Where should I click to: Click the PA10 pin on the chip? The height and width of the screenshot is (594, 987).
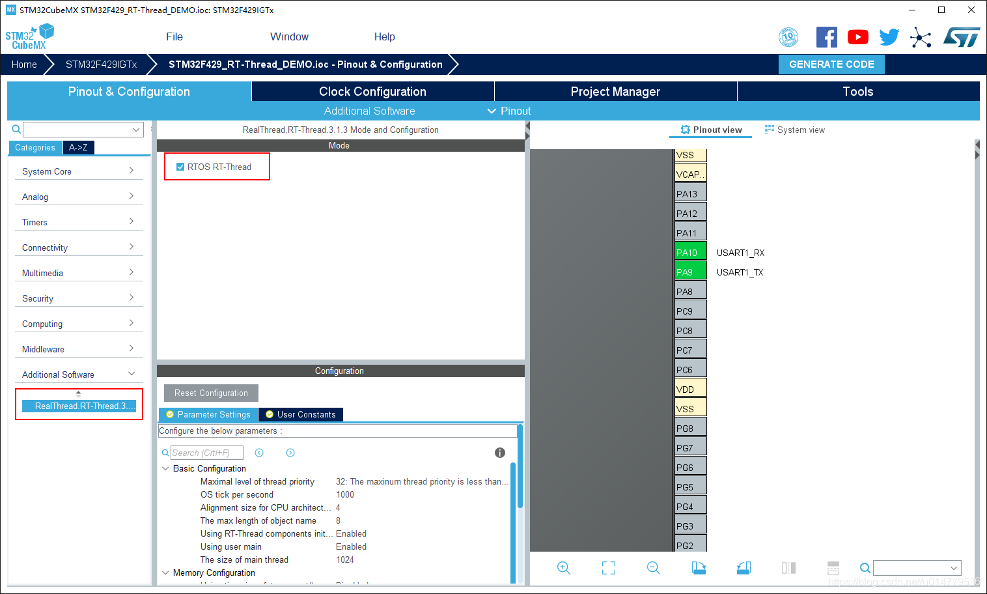pos(691,252)
